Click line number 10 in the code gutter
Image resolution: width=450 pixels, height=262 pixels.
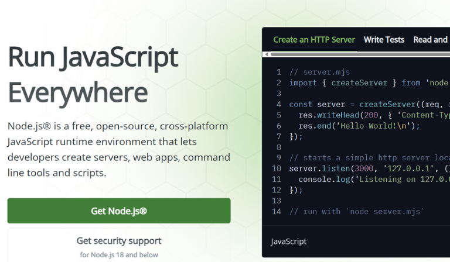tap(277, 168)
